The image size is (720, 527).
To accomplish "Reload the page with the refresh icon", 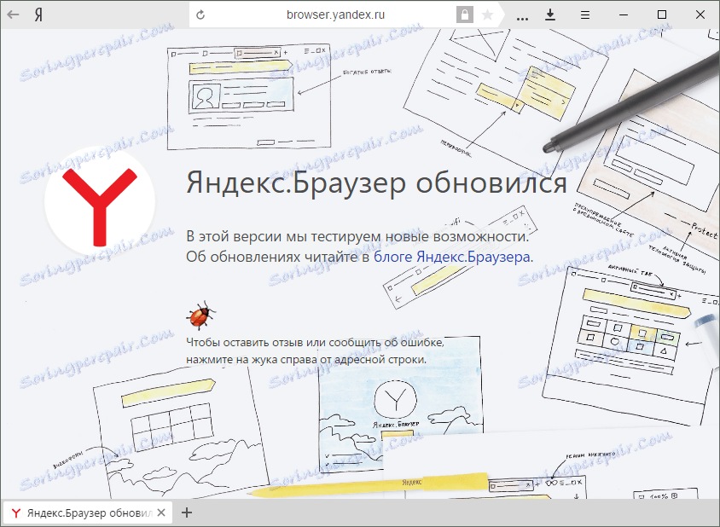I will pos(200,15).
